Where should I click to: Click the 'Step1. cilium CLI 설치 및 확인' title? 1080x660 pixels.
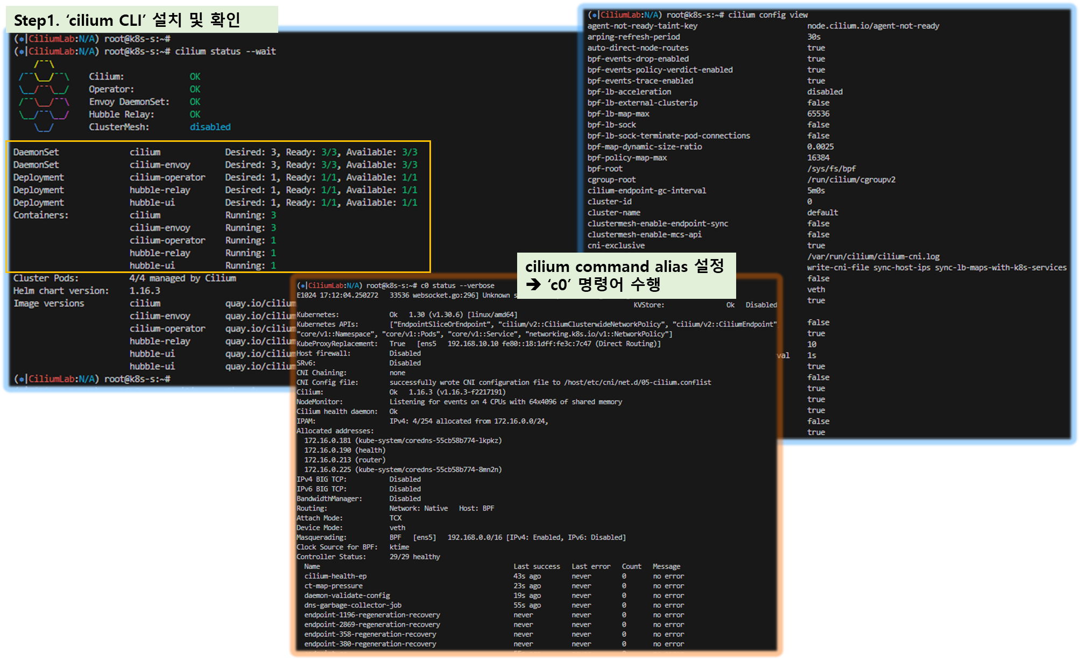tap(127, 20)
